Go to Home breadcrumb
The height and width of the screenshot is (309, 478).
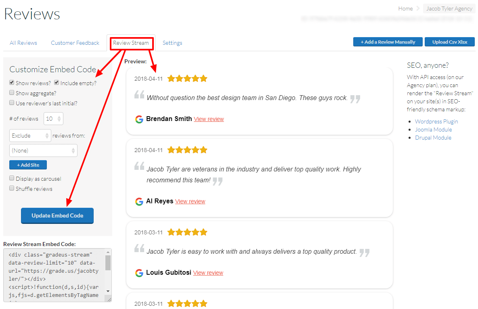[x=405, y=8]
